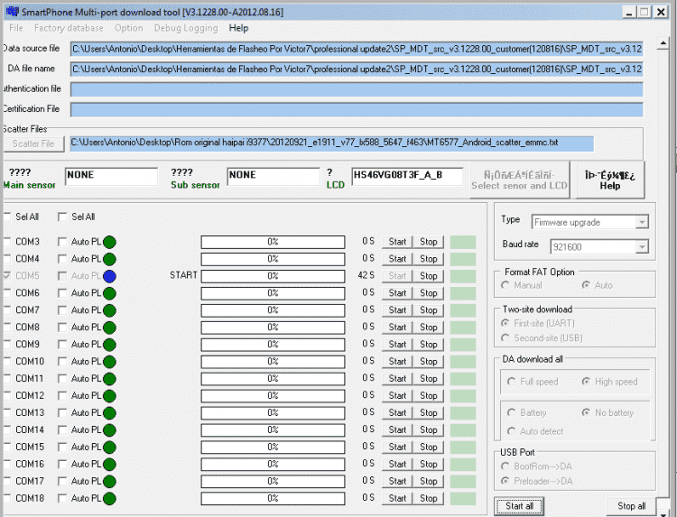Click the Scatter file path field

coord(332,143)
